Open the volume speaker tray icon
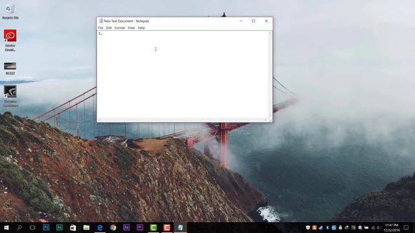The width and height of the screenshot is (415, 233). (x=379, y=227)
